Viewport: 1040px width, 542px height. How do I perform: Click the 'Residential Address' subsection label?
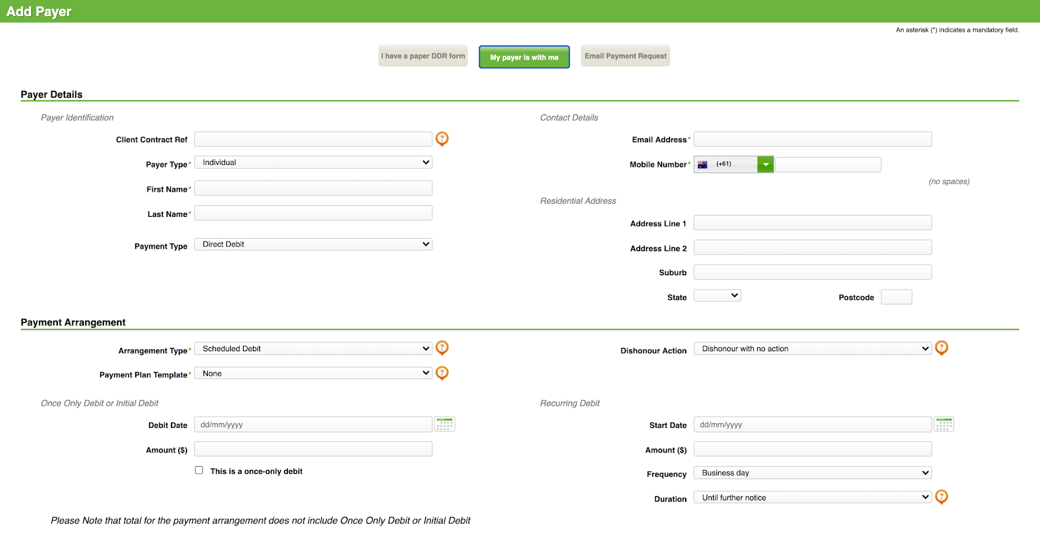pos(578,201)
